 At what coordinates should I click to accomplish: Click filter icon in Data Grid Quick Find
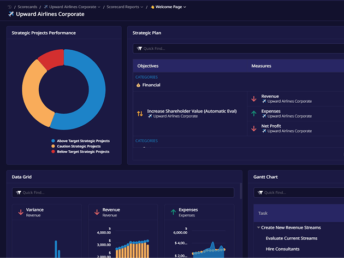tap(19, 192)
